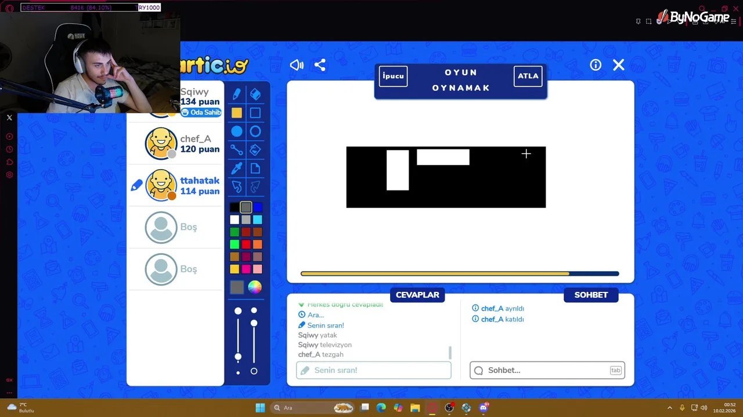Click the 'chef_A katıldı' chat message
Viewport: 743px width, 417px height.
[498, 319]
